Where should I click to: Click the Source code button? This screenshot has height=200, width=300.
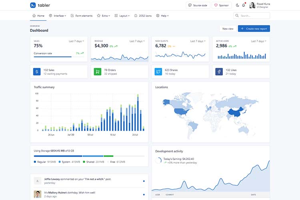click(198, 5)
